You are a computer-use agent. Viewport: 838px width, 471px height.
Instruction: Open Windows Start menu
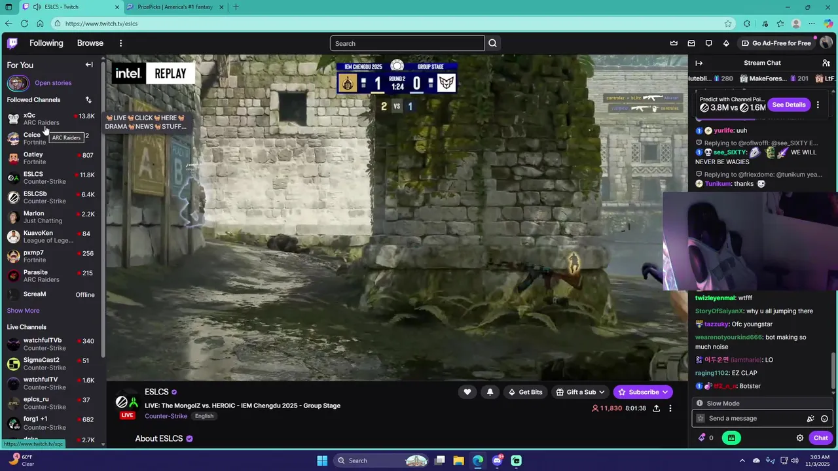(322, 461)
